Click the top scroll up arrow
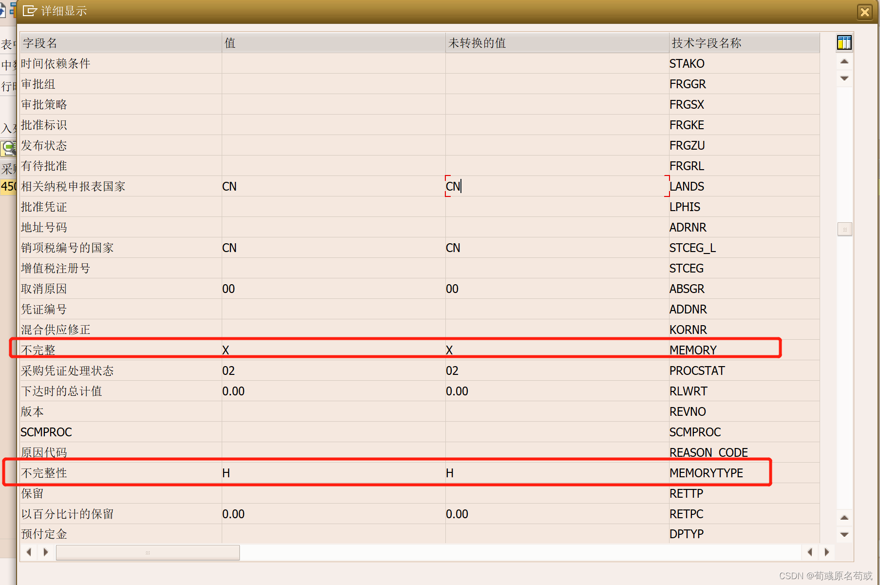Viewport: 880px width, 585px height. click(844, 62)
